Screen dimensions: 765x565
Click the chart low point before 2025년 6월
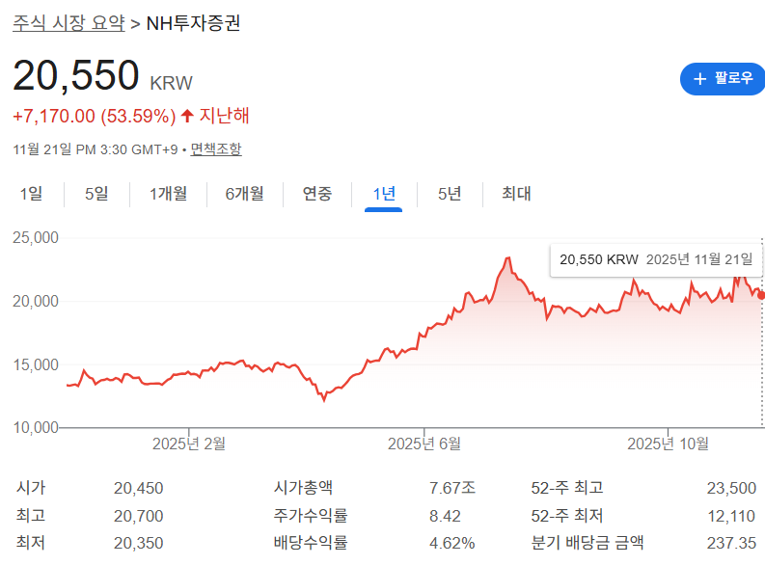point(324,399)
